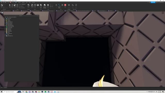
Task: Select MaterialService in Explorer
Action: 10,22
